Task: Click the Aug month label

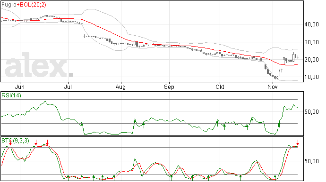Action: [120, 87]
